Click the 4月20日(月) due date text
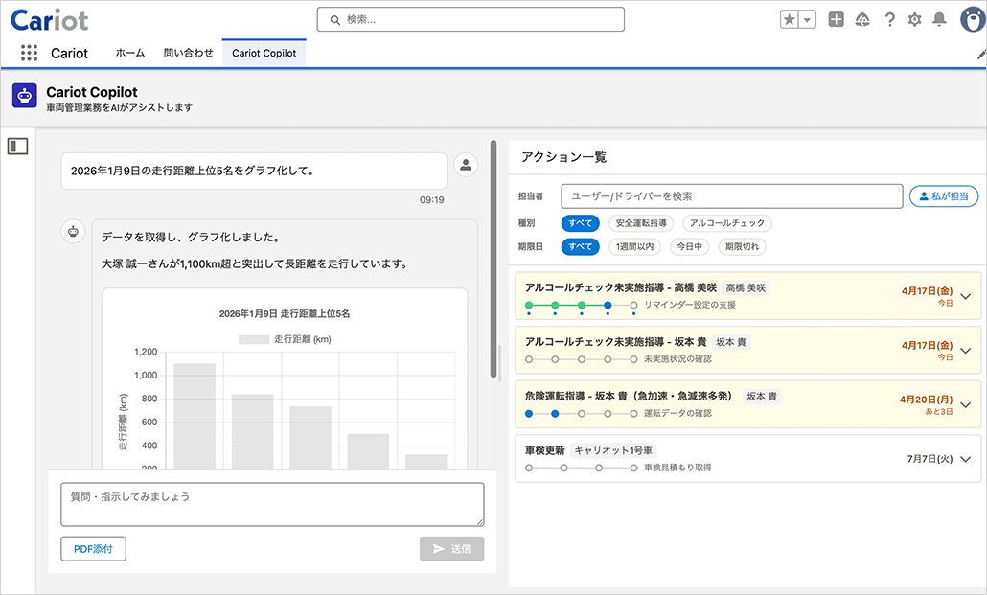This screenshot has height=595, width=987. coord(926,400)
